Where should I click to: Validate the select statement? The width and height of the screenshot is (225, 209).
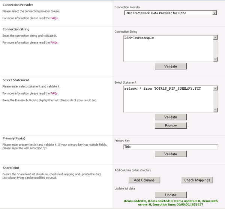[x=171, y=117]
